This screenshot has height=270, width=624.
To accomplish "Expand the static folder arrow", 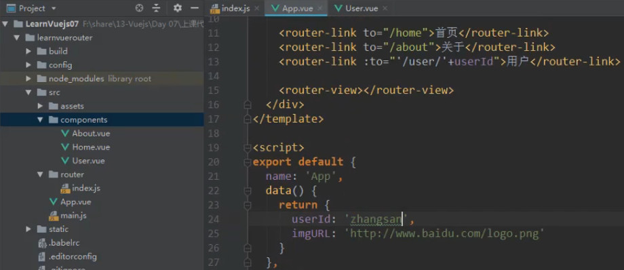I will 28,229.
